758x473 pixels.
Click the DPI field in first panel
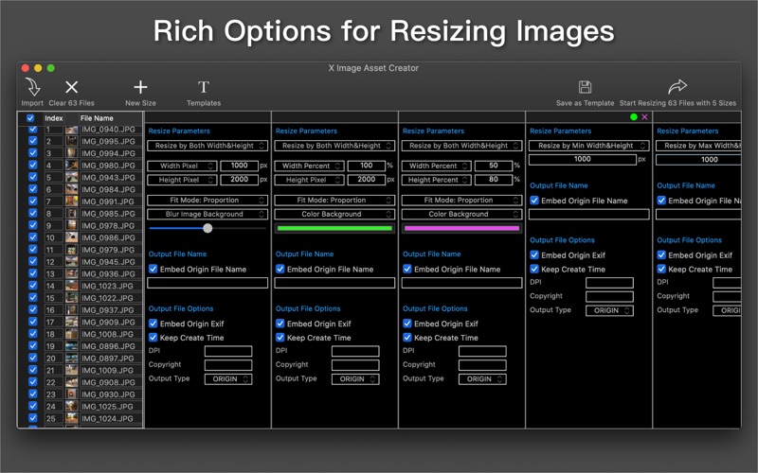[228, 351]
